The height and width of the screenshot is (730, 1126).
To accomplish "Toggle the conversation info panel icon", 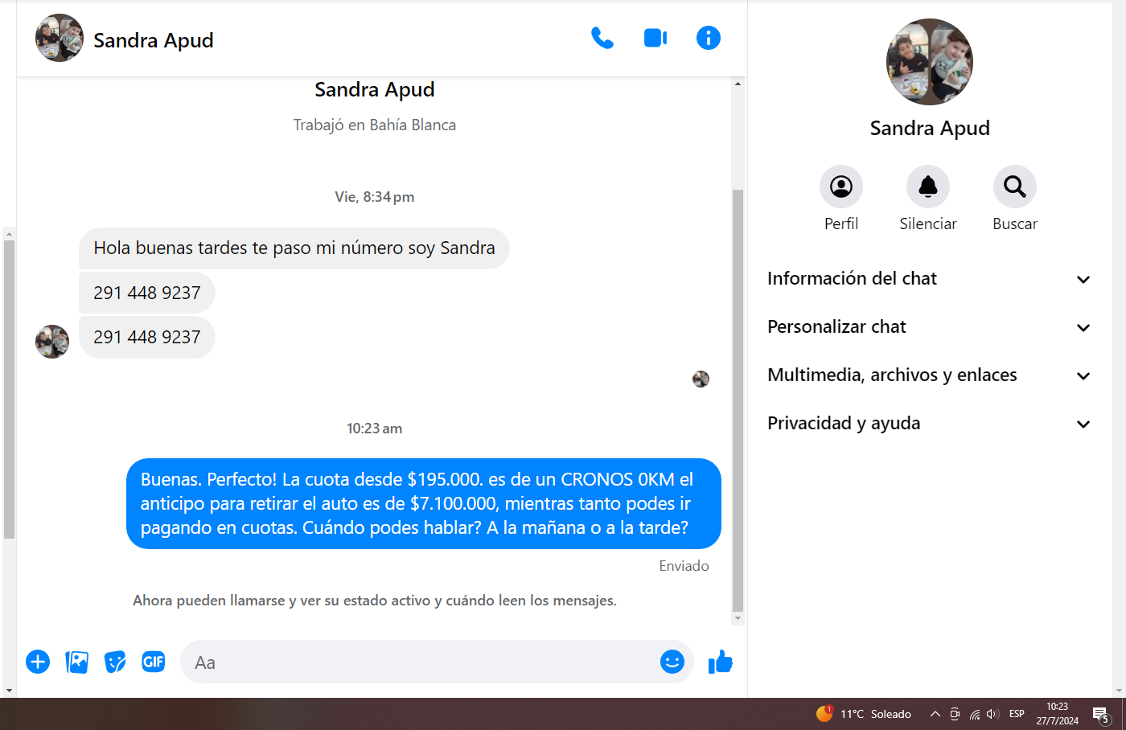I will [709, 38].
